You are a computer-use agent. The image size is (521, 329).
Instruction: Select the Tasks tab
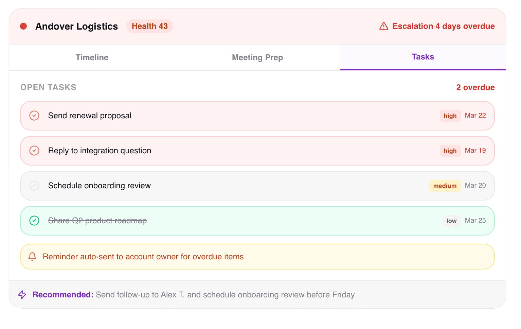click(423, 57)
